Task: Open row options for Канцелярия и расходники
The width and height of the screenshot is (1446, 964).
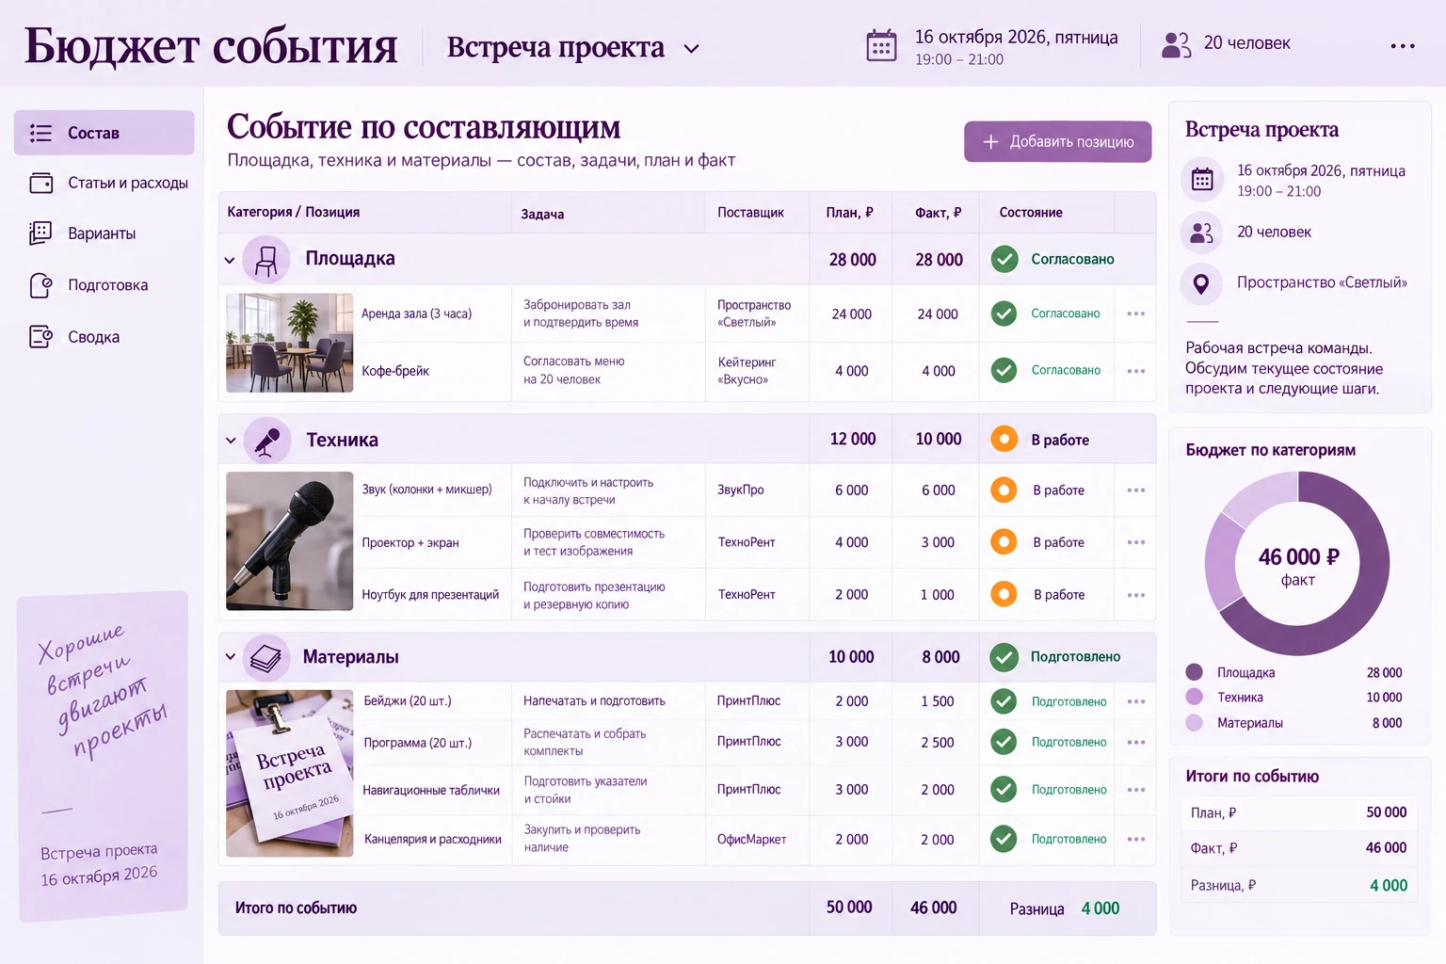Action: pos(1136,839)
